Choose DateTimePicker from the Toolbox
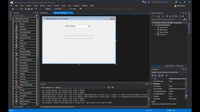The width and height of the screenshot is (200, 112). click(x=25, y=38)
